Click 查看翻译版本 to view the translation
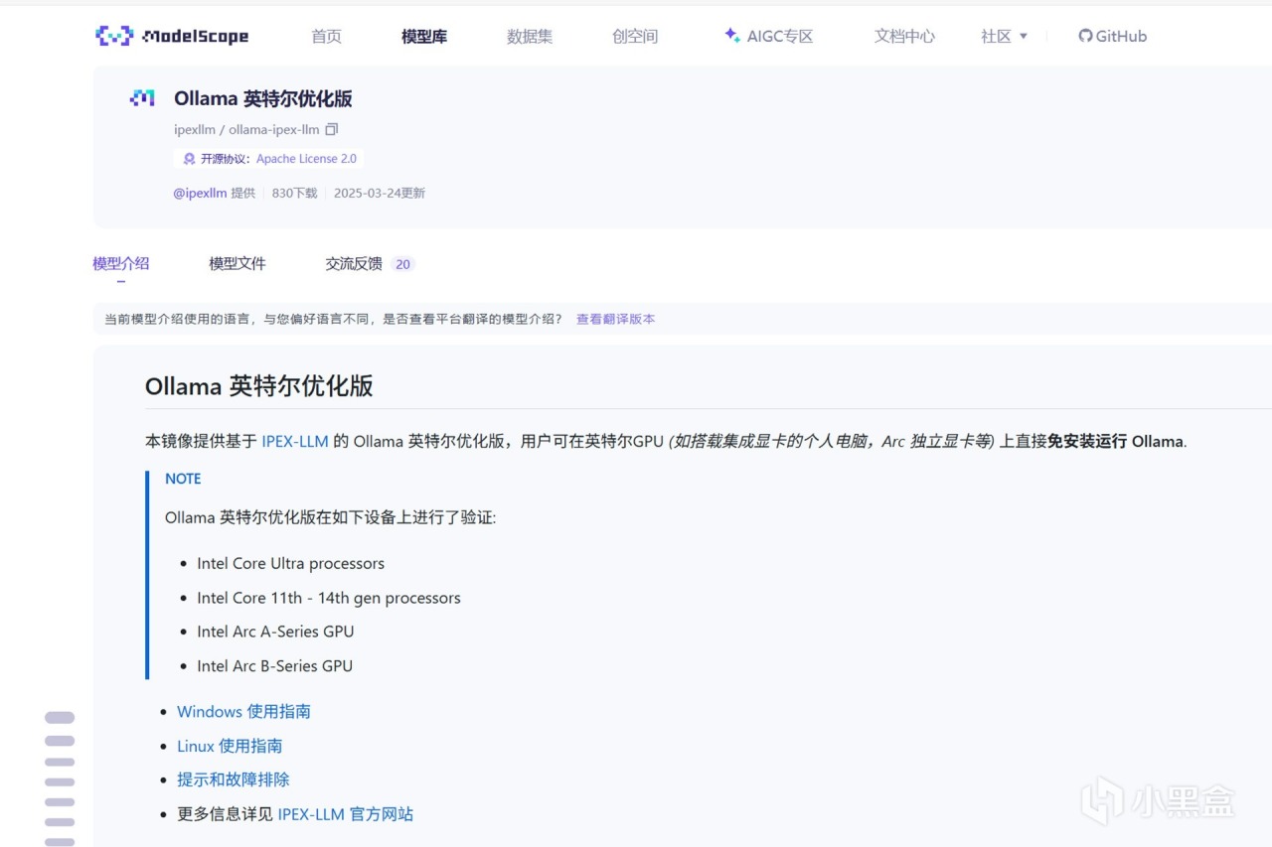 [x=615, y=319]
